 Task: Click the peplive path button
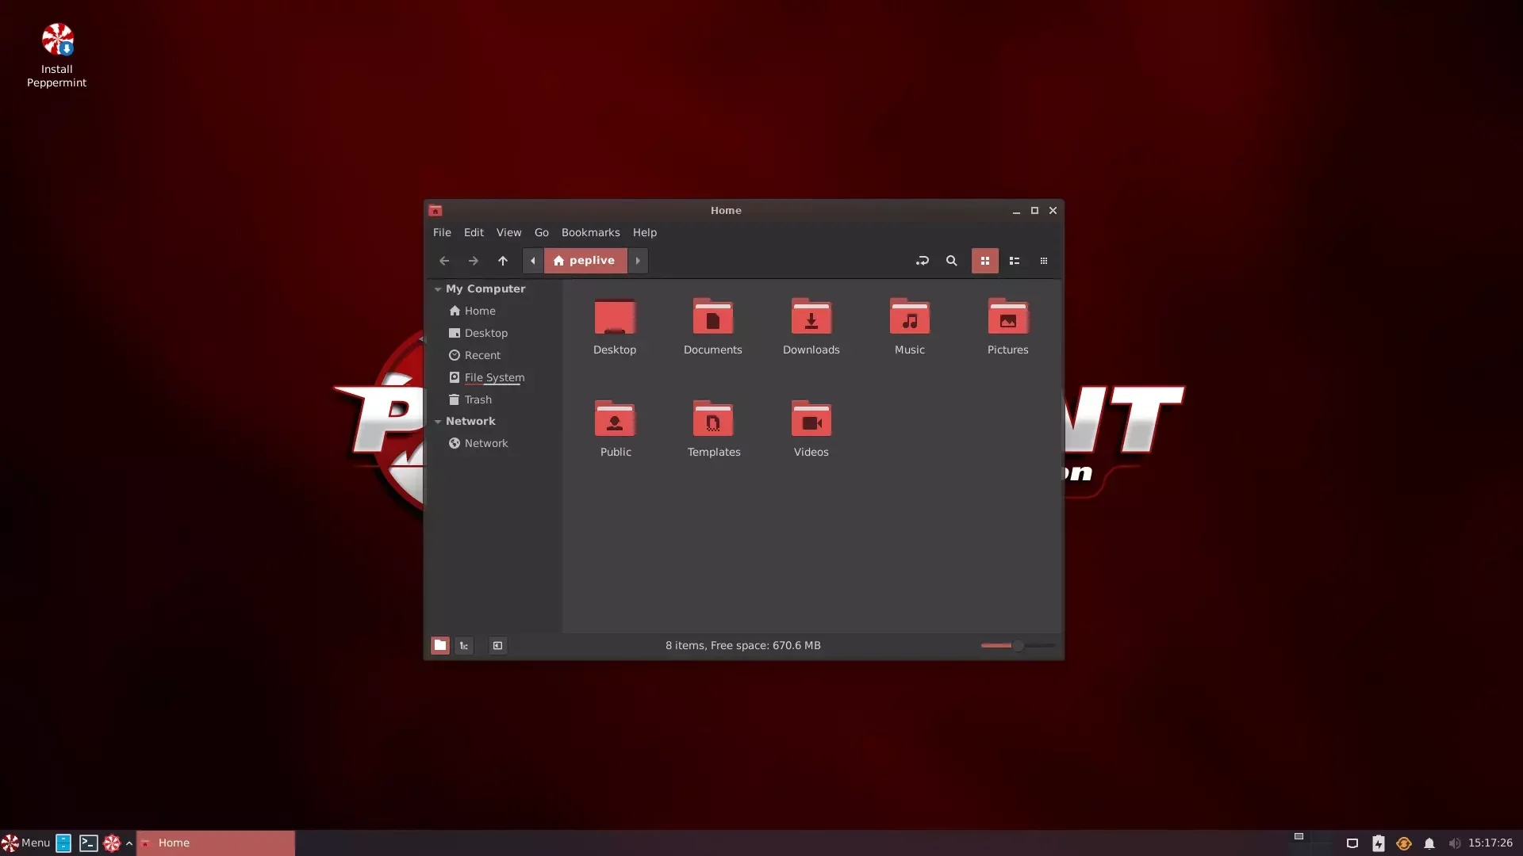(585, 261)
